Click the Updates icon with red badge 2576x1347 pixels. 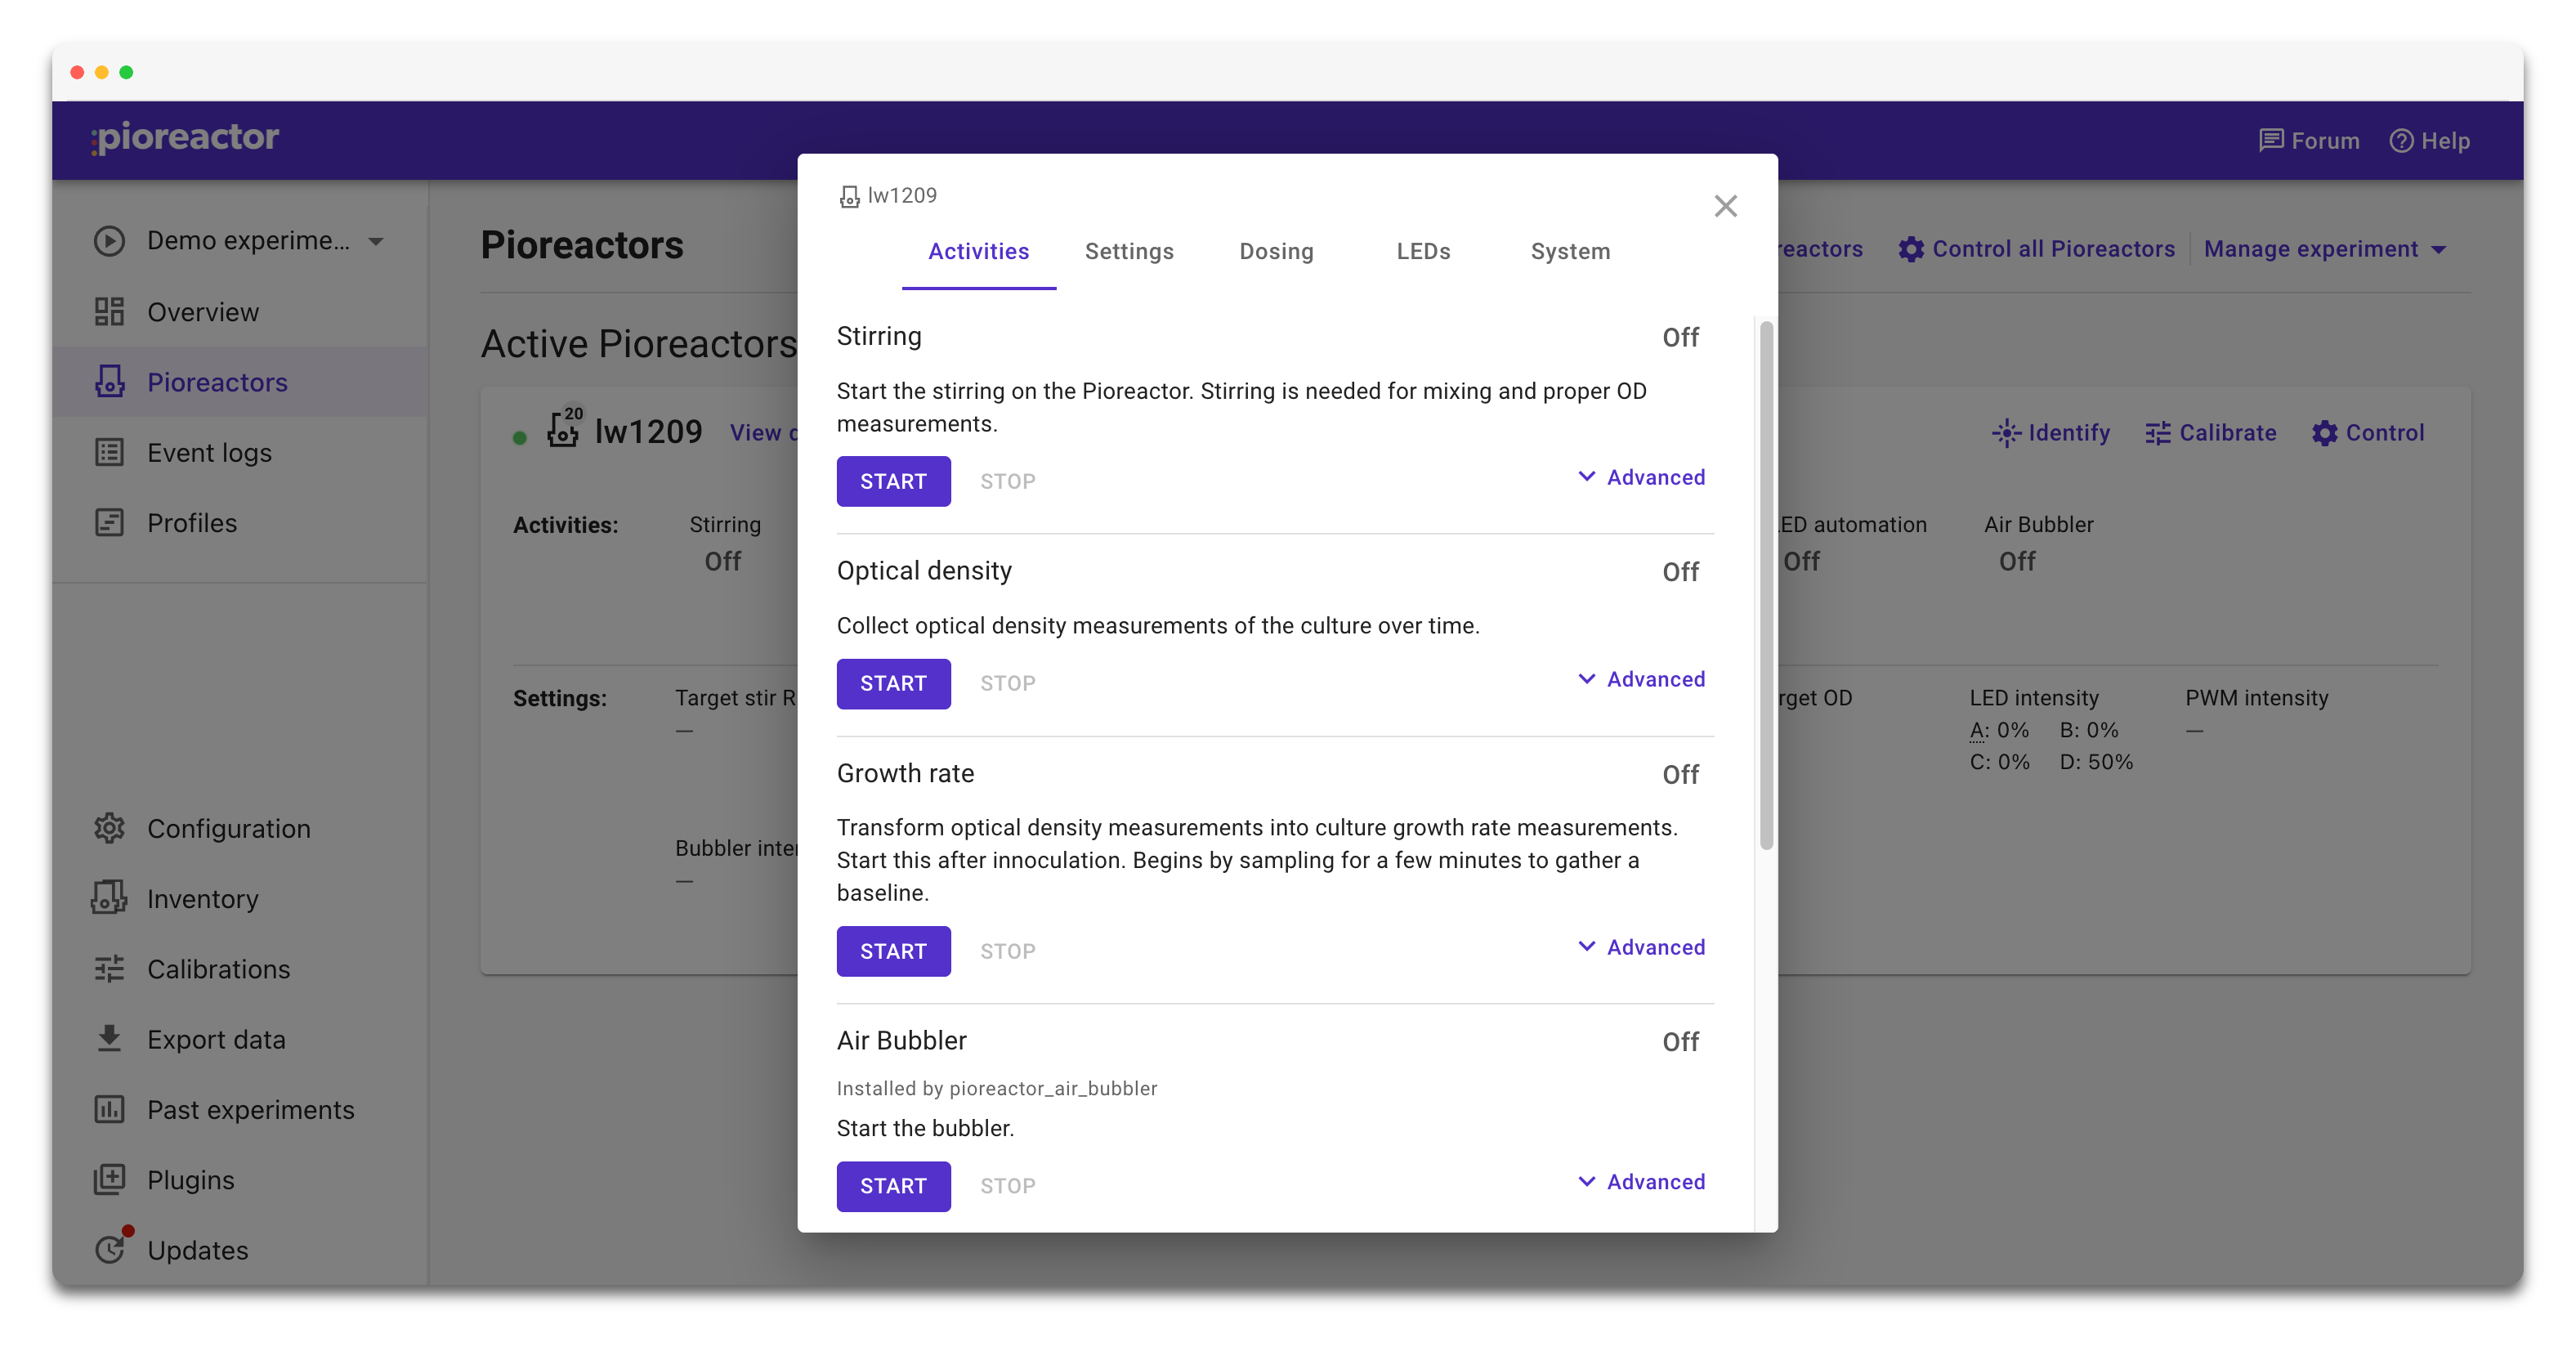pyautogui.click(x=111, y=1248)
